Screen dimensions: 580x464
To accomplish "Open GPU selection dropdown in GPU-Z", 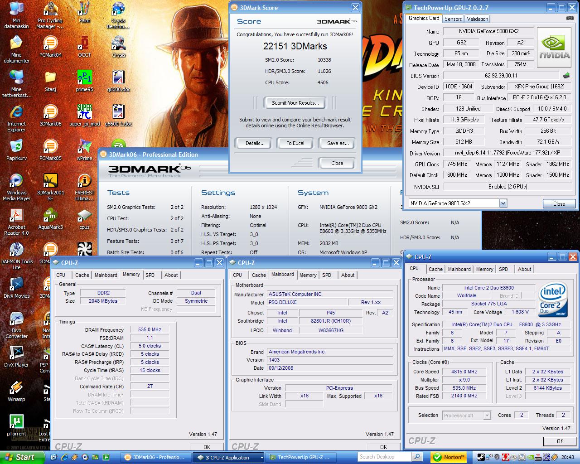I will 503,203.
